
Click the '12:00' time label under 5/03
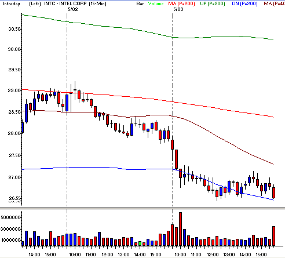[213, 255]
